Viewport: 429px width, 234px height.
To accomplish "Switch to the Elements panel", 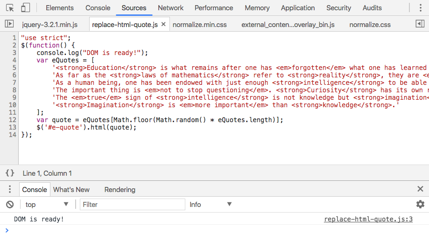I will click(60, 8).
